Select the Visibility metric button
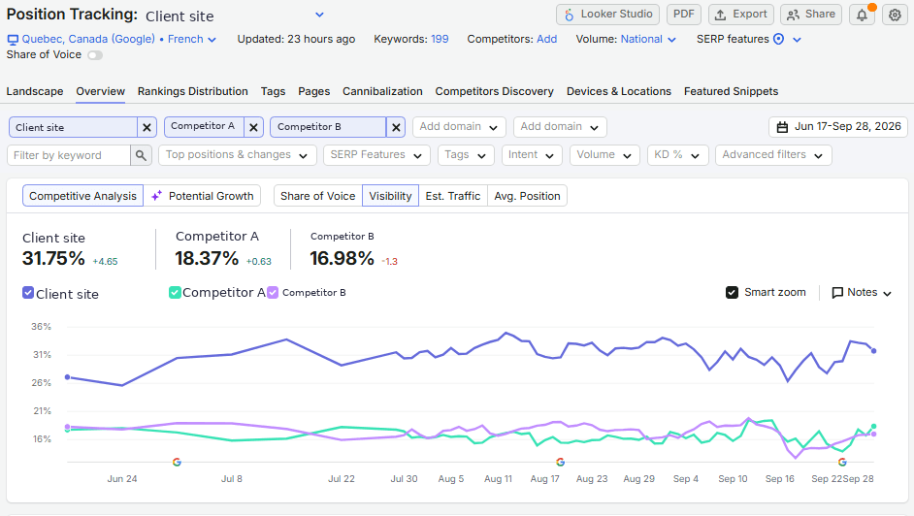Viewport: 914px width, 516px height. (x=391, y=196)
